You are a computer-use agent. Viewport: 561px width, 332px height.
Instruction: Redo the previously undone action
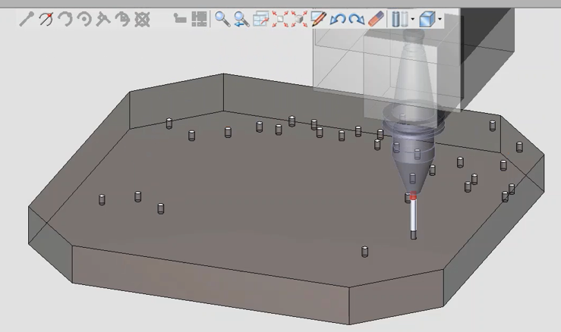click(356, 19)
